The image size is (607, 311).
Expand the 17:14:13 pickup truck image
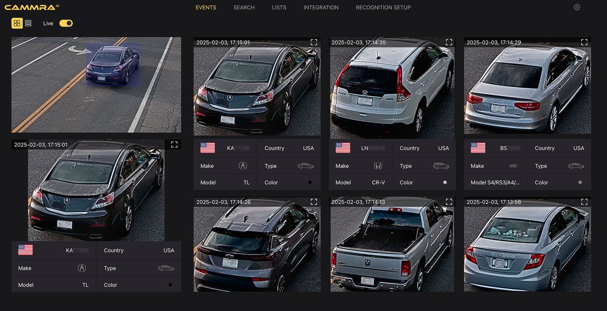pos(449,202)
